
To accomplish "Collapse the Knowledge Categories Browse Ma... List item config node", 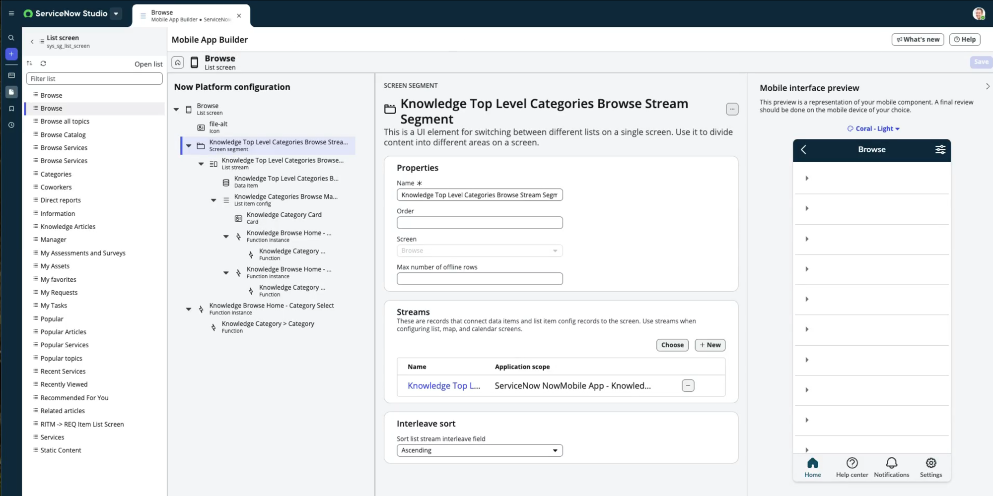I will [x=213, y=200].
